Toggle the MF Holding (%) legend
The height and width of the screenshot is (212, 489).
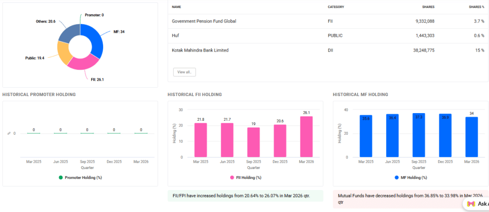coord(411,177)
